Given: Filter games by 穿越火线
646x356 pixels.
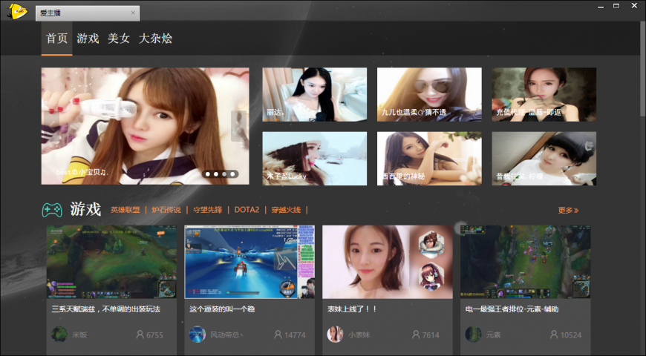Looking at the screenshot, I should click(286, 210).
